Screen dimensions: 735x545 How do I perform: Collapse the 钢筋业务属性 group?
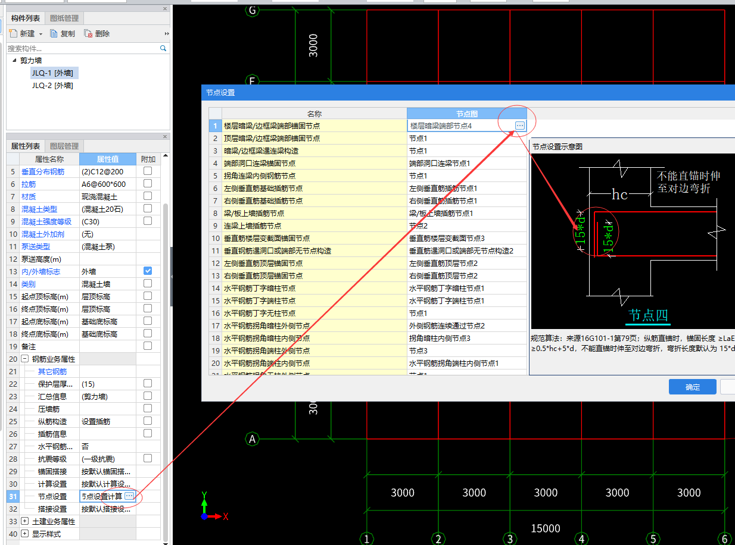tap(24, 359)
